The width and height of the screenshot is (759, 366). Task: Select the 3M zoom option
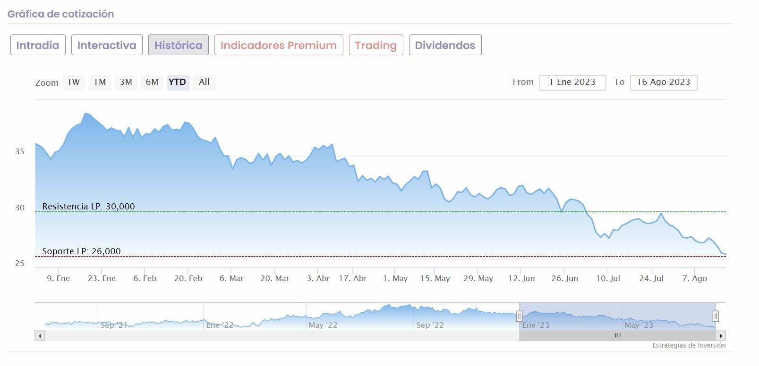click(x=126, y=82)
